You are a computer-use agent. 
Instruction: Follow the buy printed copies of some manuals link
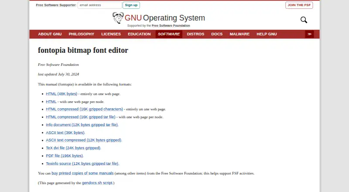coord(82,173)
